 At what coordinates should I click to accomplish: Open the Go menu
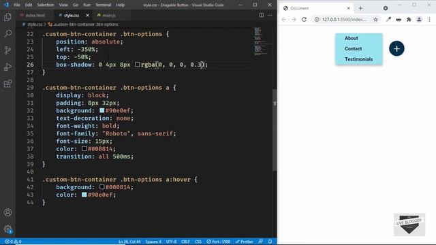point(76,5)
